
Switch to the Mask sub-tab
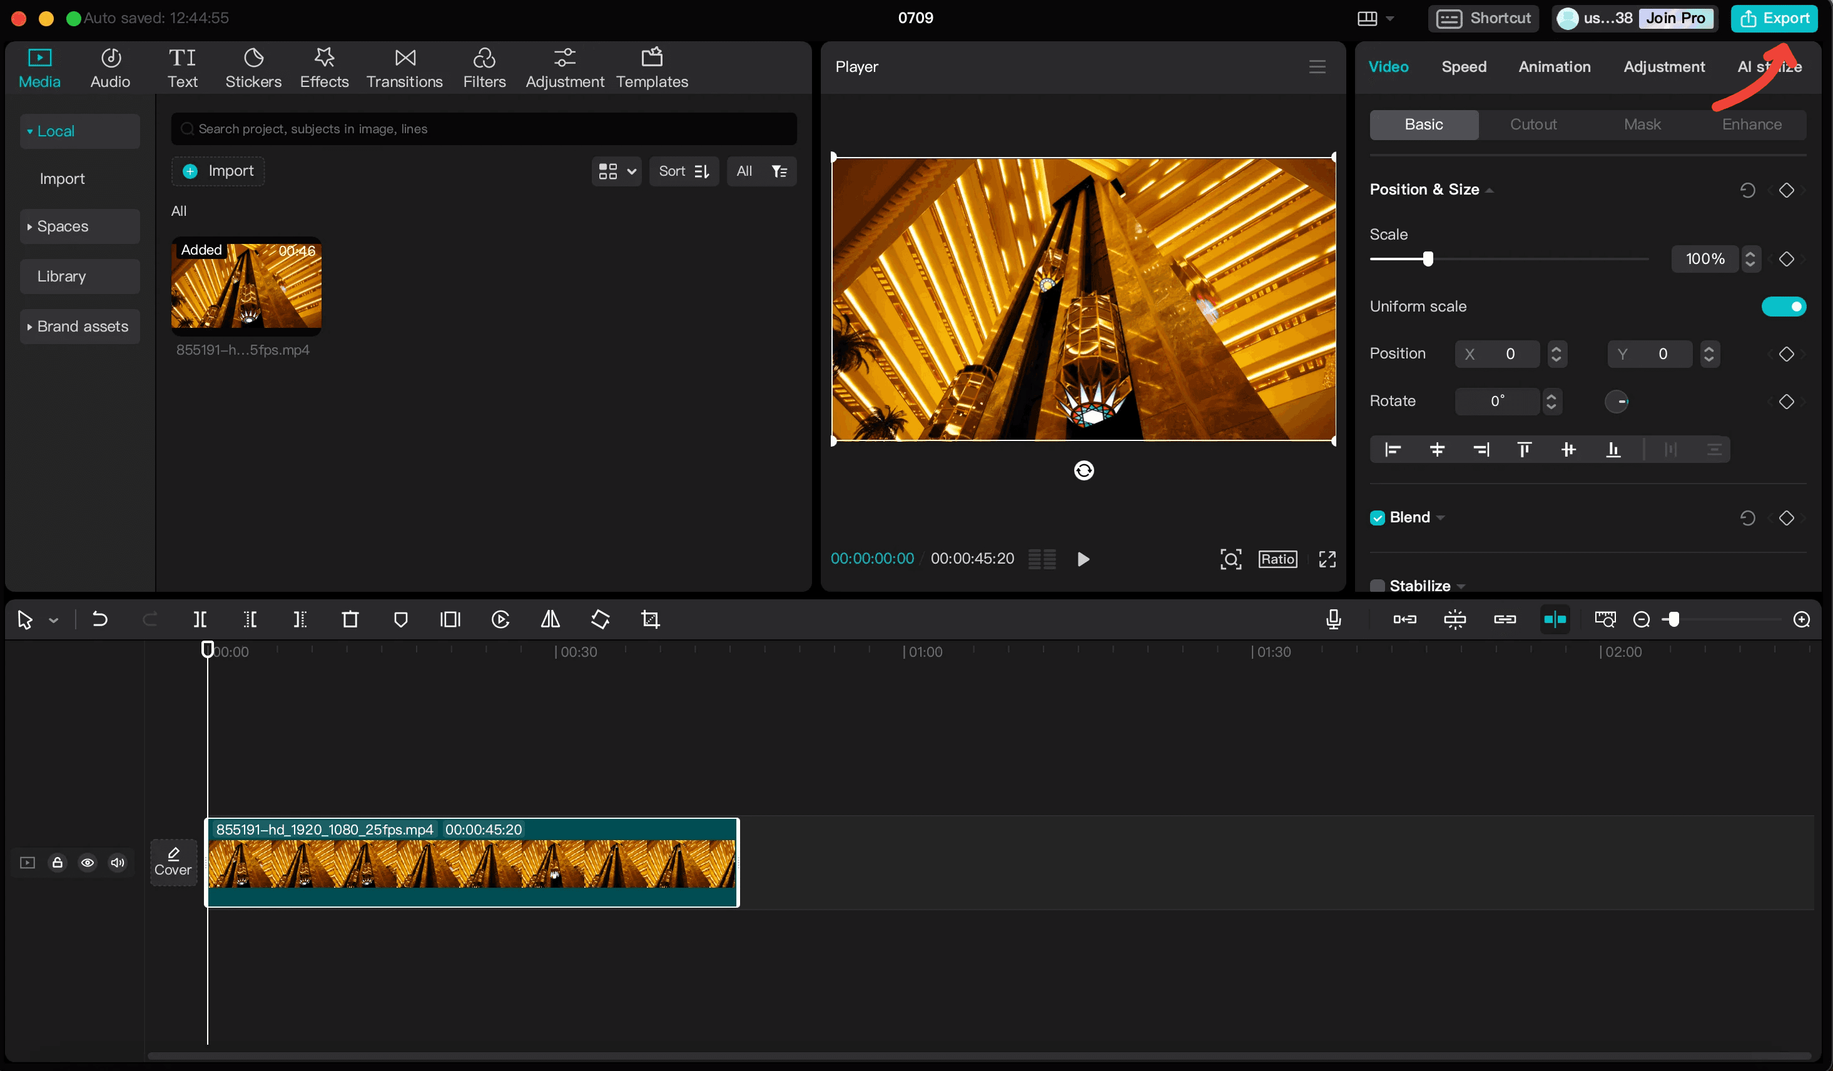[1642, 124]
